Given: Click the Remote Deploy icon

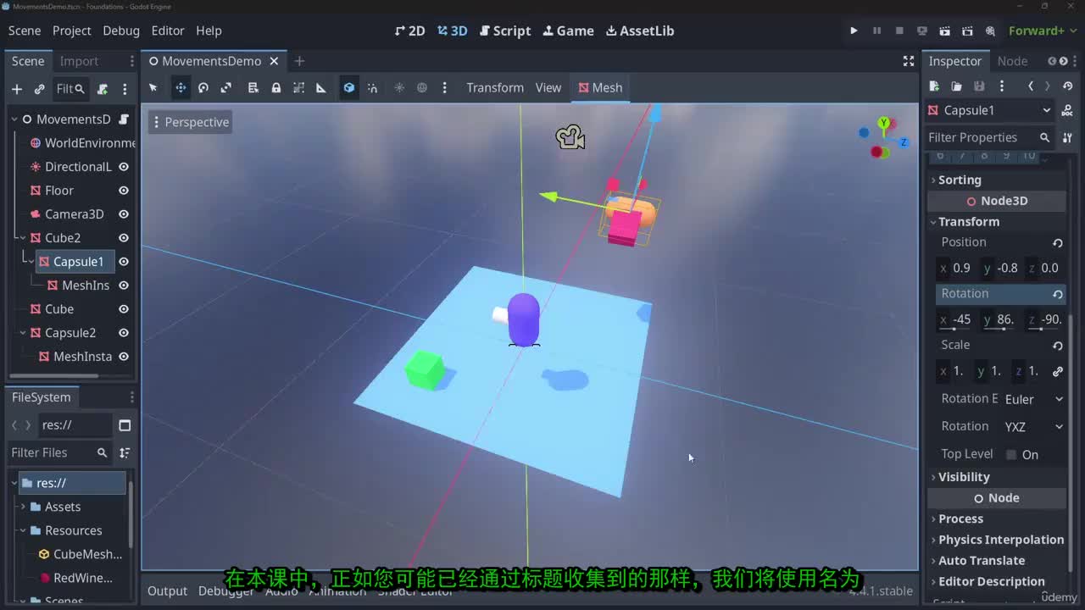Looking at the screenshot, I should coord(922,30).
